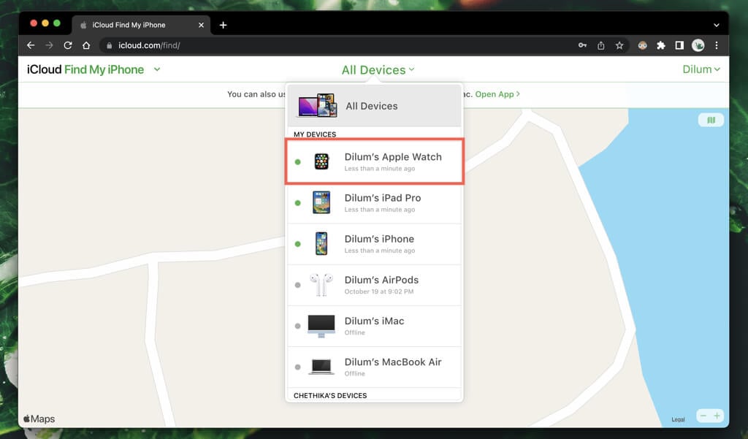Select Dilum's iPad Pro
The image size is (748, 439).
374,203
